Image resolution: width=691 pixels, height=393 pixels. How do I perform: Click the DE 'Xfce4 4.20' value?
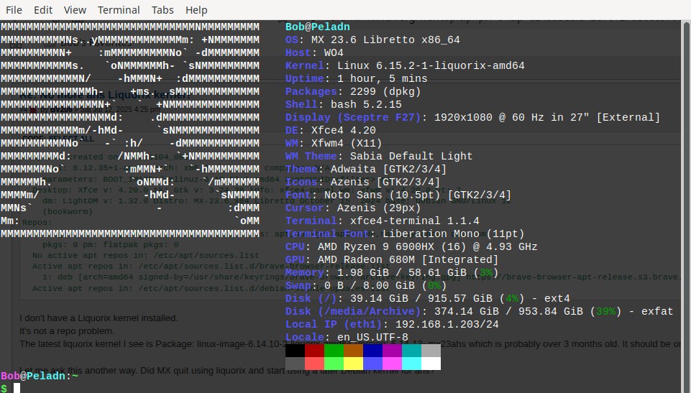344,130
